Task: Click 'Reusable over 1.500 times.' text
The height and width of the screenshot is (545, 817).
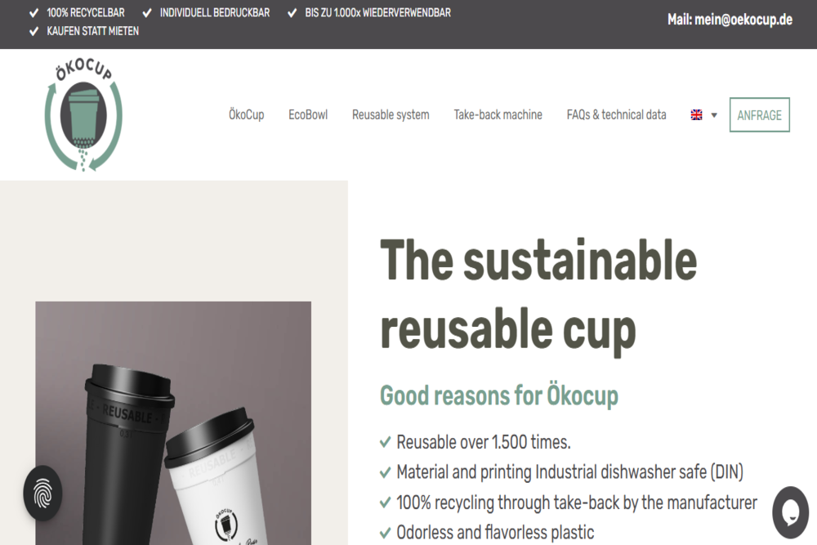Action: click(x=484, y=442)
